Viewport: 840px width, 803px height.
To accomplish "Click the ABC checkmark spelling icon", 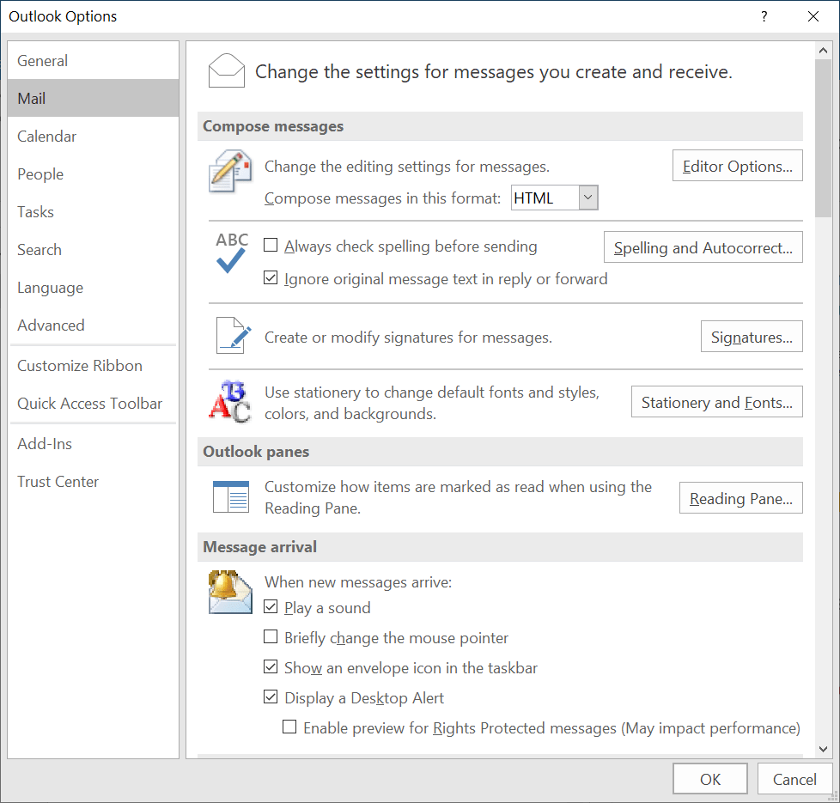I will 231,252.
